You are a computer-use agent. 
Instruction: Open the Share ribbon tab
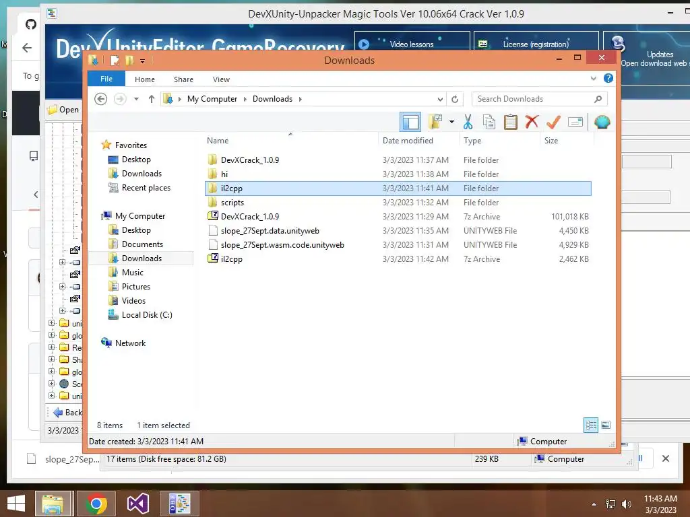click(x=183, y=79)
